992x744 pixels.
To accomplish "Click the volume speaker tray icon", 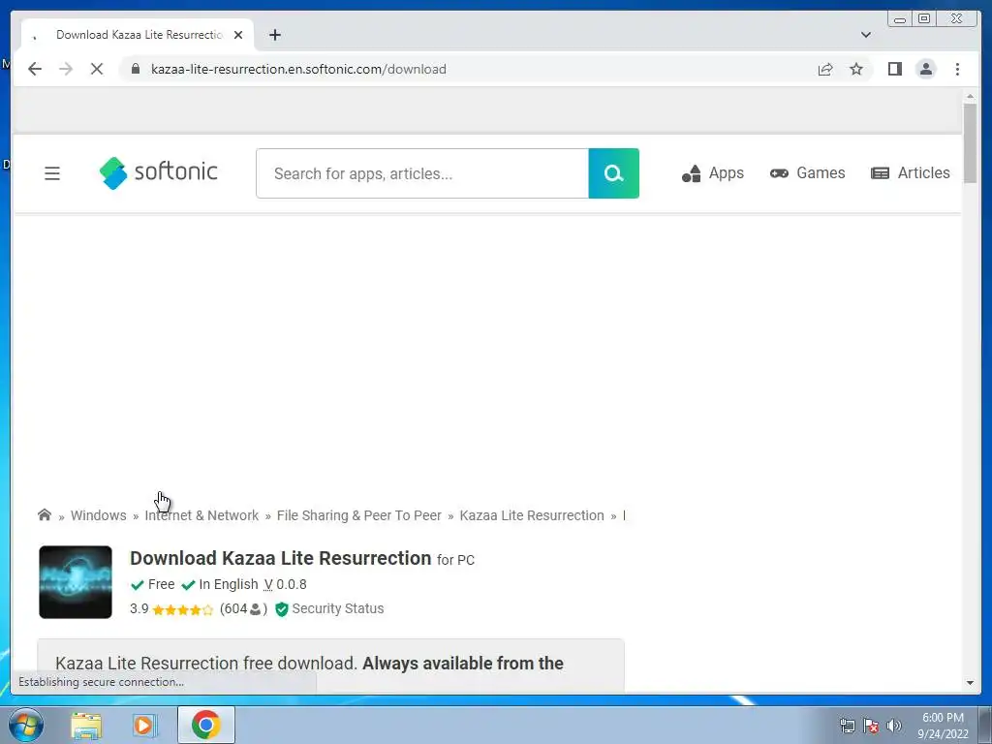I will pyautogui.click(x=894, y=726).
